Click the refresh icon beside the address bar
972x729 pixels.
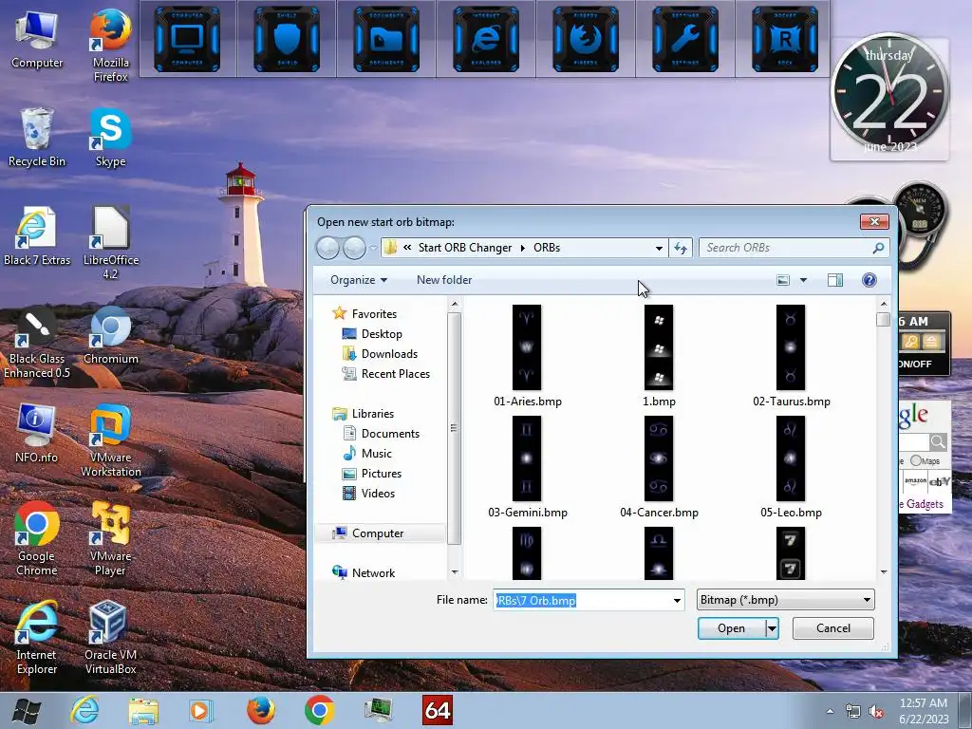680,248
